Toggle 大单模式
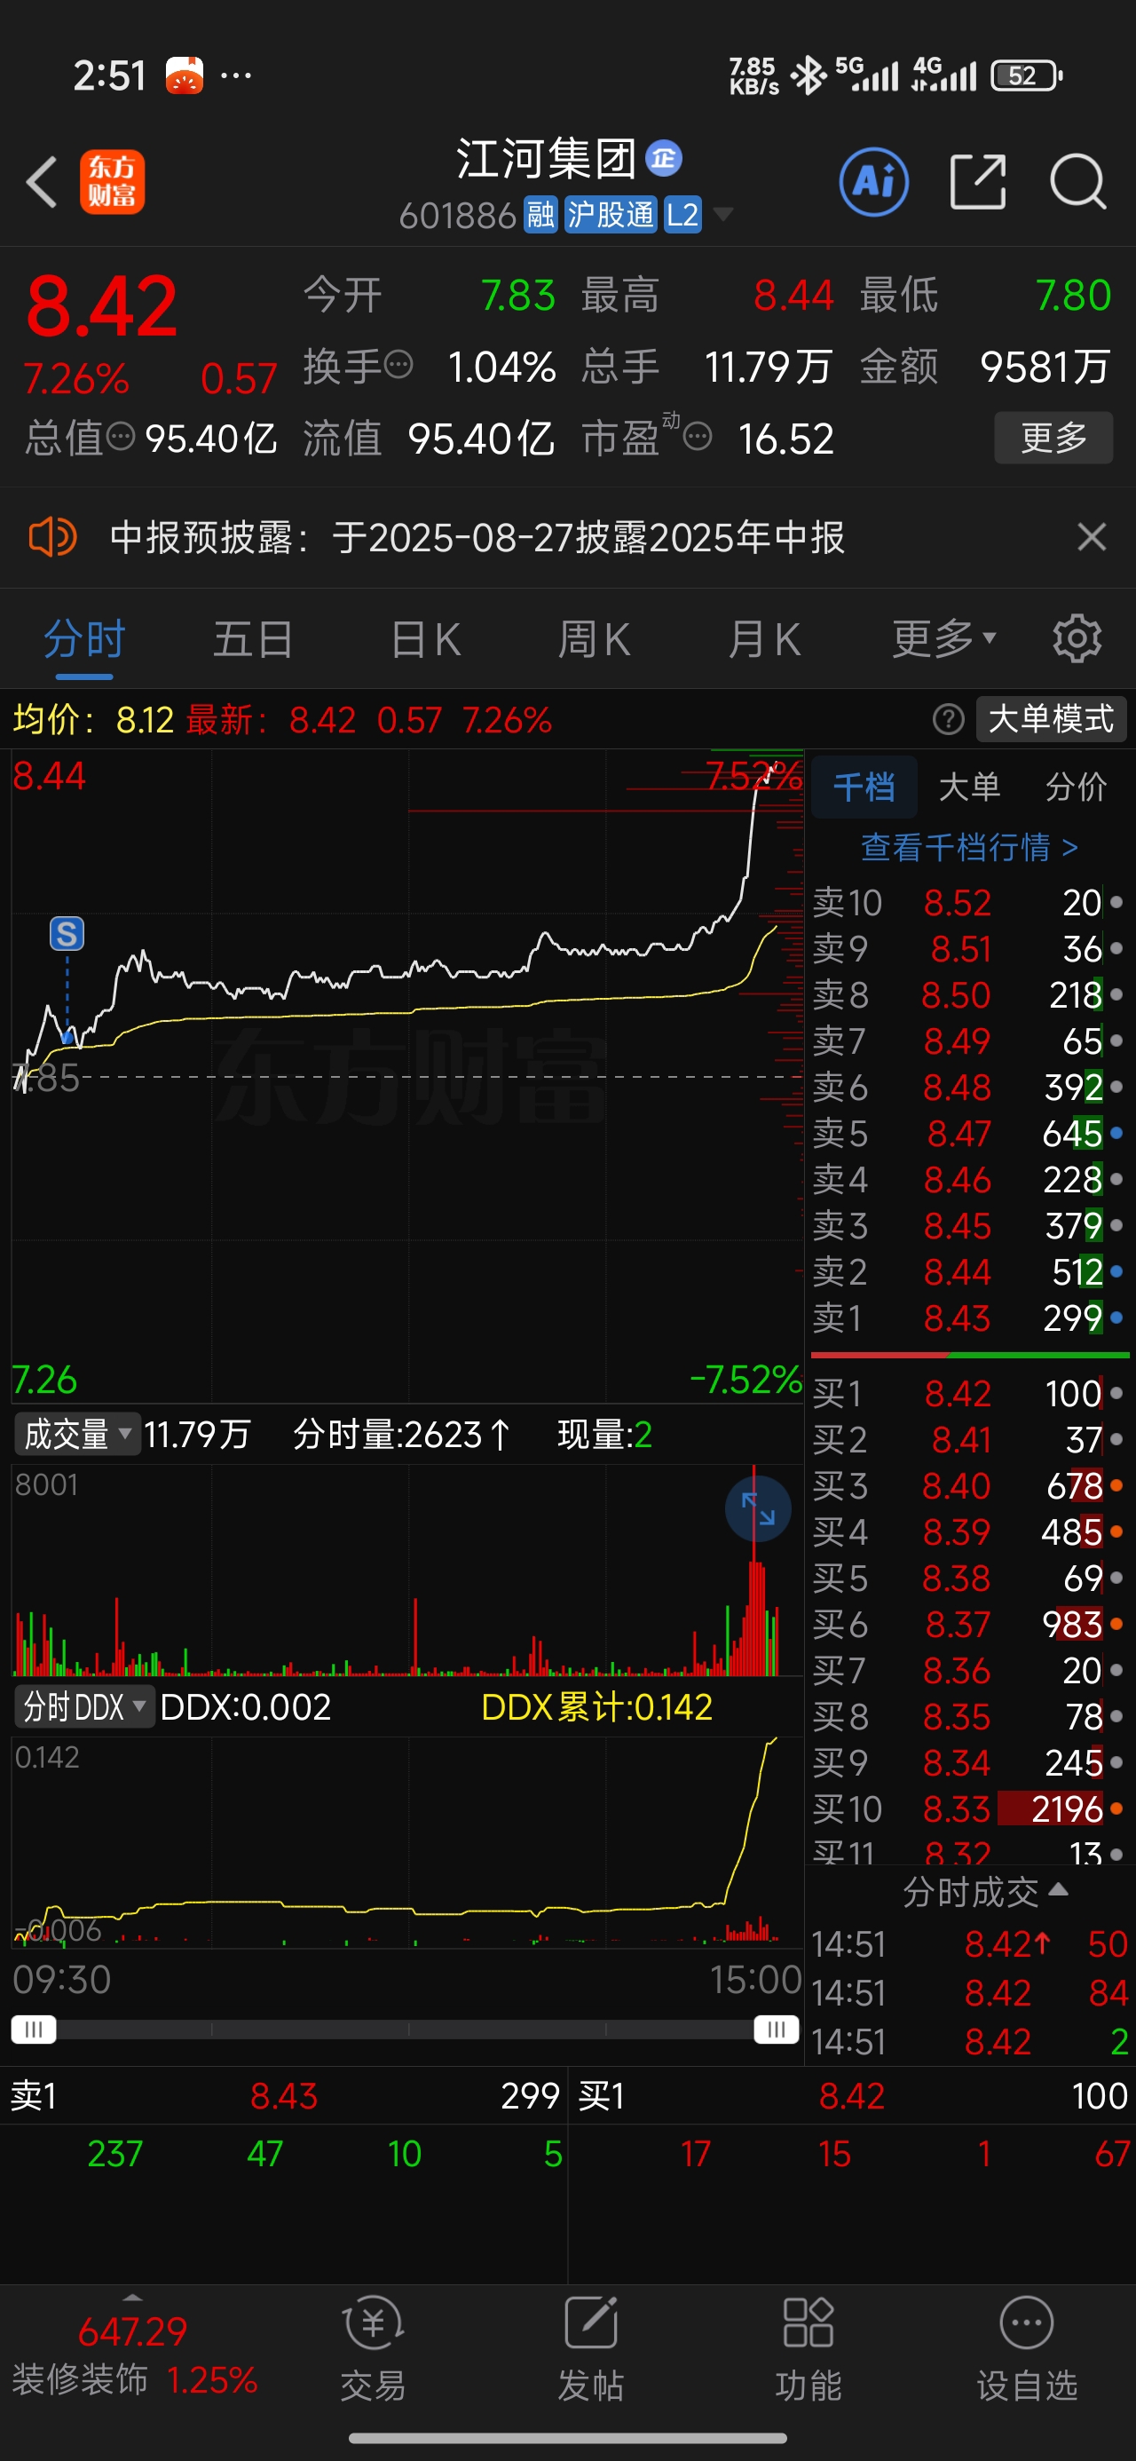 coord(1051,718)
